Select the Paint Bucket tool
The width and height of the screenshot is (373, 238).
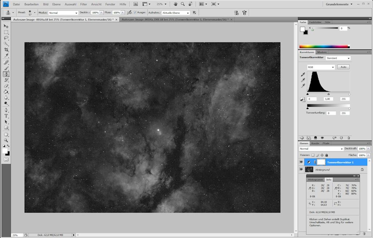click(x=6, y=92)
